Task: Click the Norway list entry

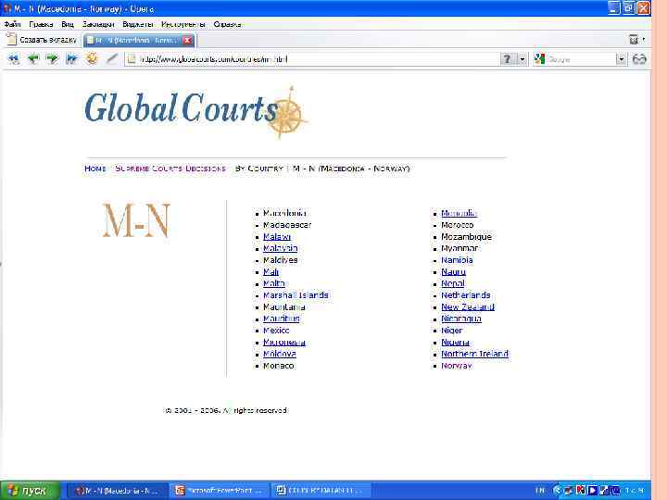Action: [x=457, y=366]
